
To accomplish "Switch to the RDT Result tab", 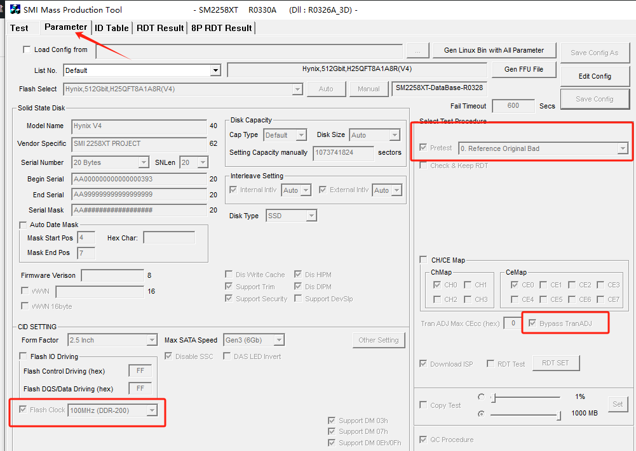I will click(160, 28).
